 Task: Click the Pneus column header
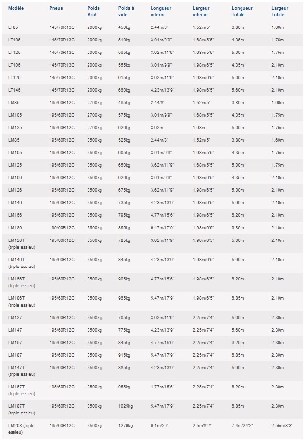(56, 8)
